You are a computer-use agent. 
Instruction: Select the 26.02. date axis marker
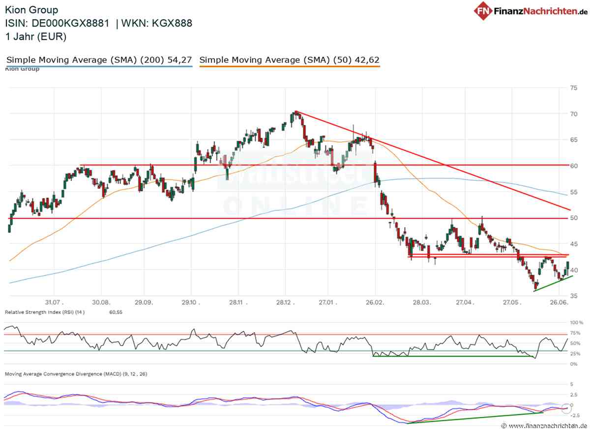tap(374, 304)
